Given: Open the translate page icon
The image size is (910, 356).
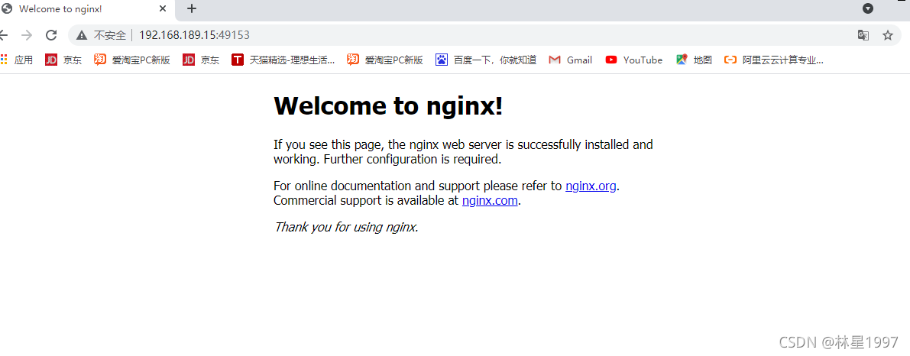Looking at the screenshot, I should 863,35.
